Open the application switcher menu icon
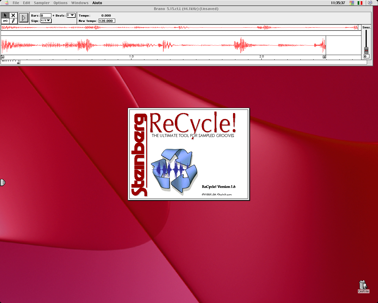 pos(370,3)
